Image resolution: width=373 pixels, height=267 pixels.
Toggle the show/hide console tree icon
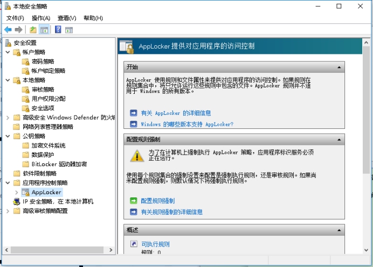(x=44, y=30)
